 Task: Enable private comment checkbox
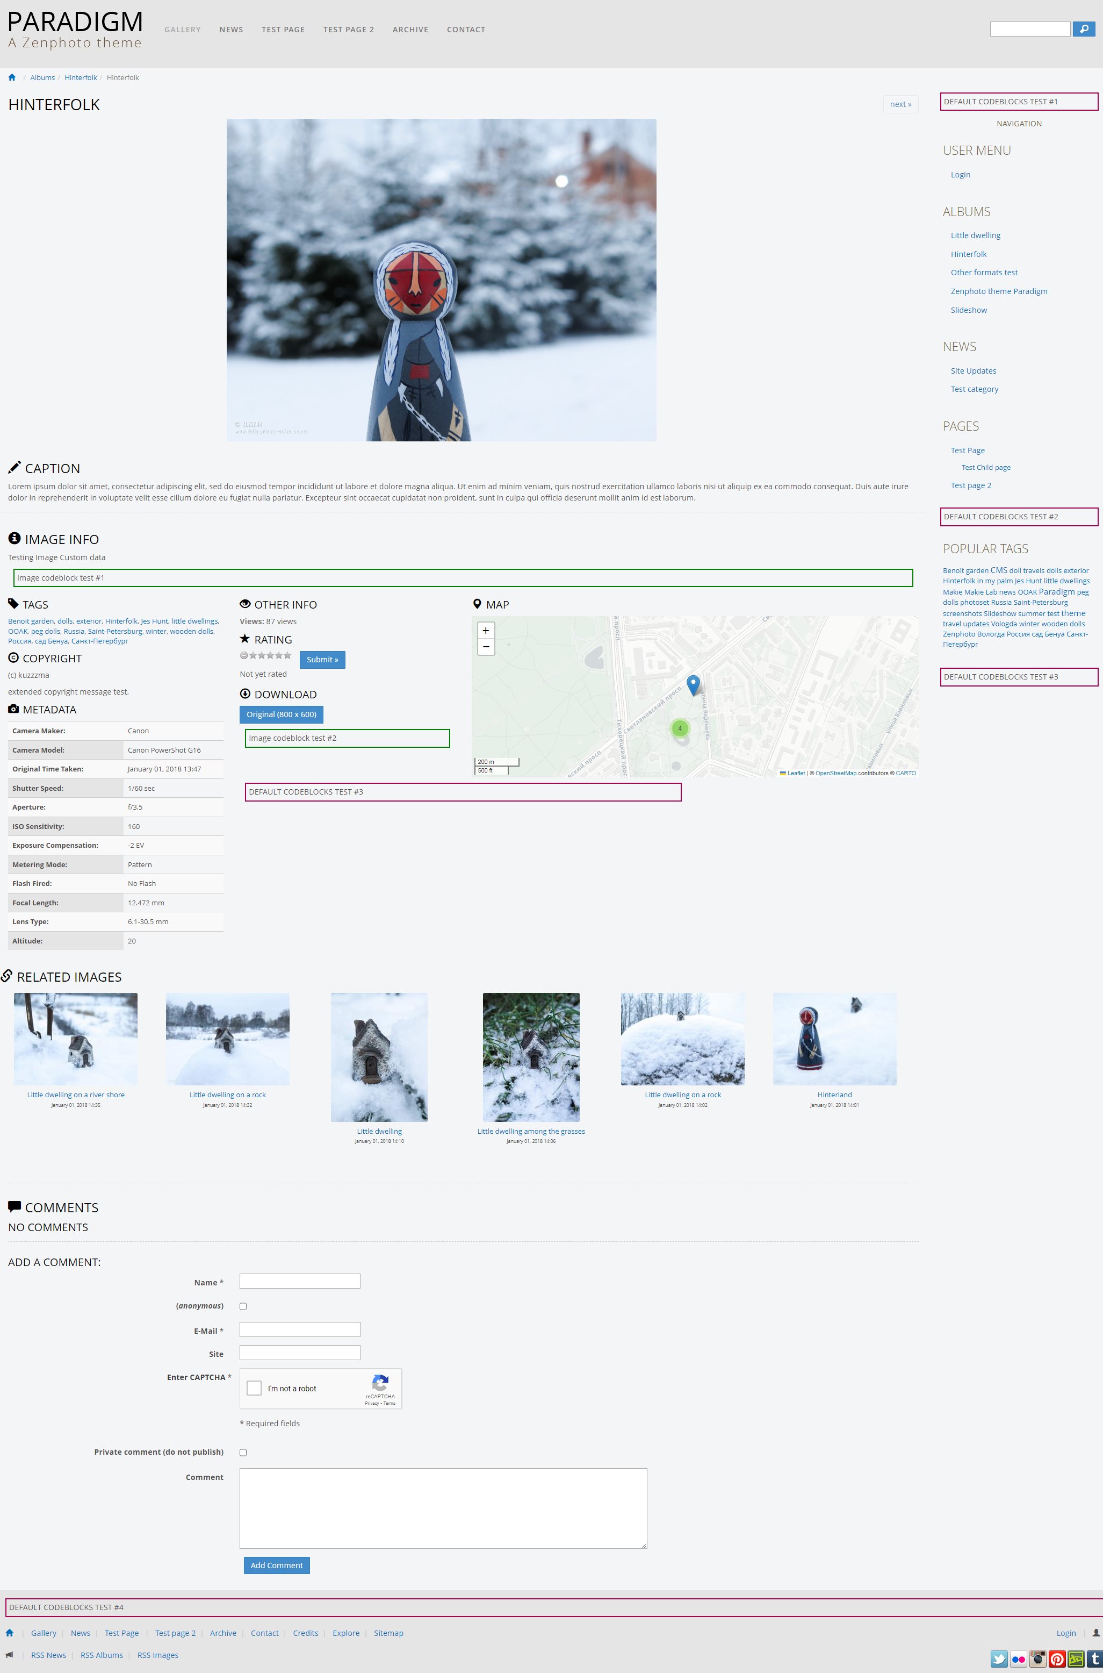pyautogui.click(x=243, y=1452)
